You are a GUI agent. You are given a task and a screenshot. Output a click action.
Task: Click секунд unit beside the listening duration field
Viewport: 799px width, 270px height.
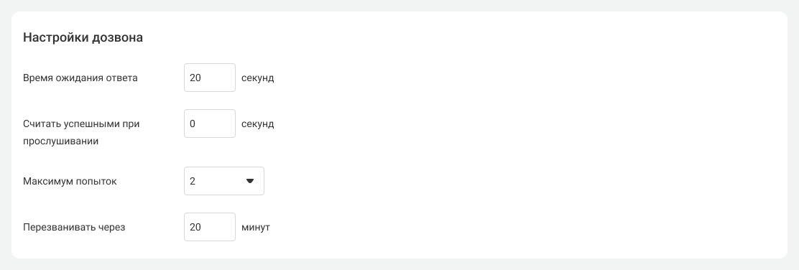[x=258, y=124]
